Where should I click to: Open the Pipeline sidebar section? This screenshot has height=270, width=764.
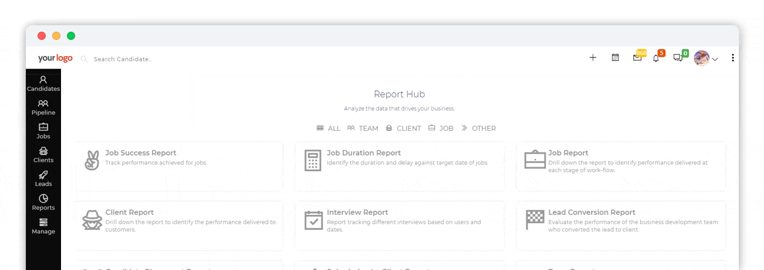click(x=43, y=107)
